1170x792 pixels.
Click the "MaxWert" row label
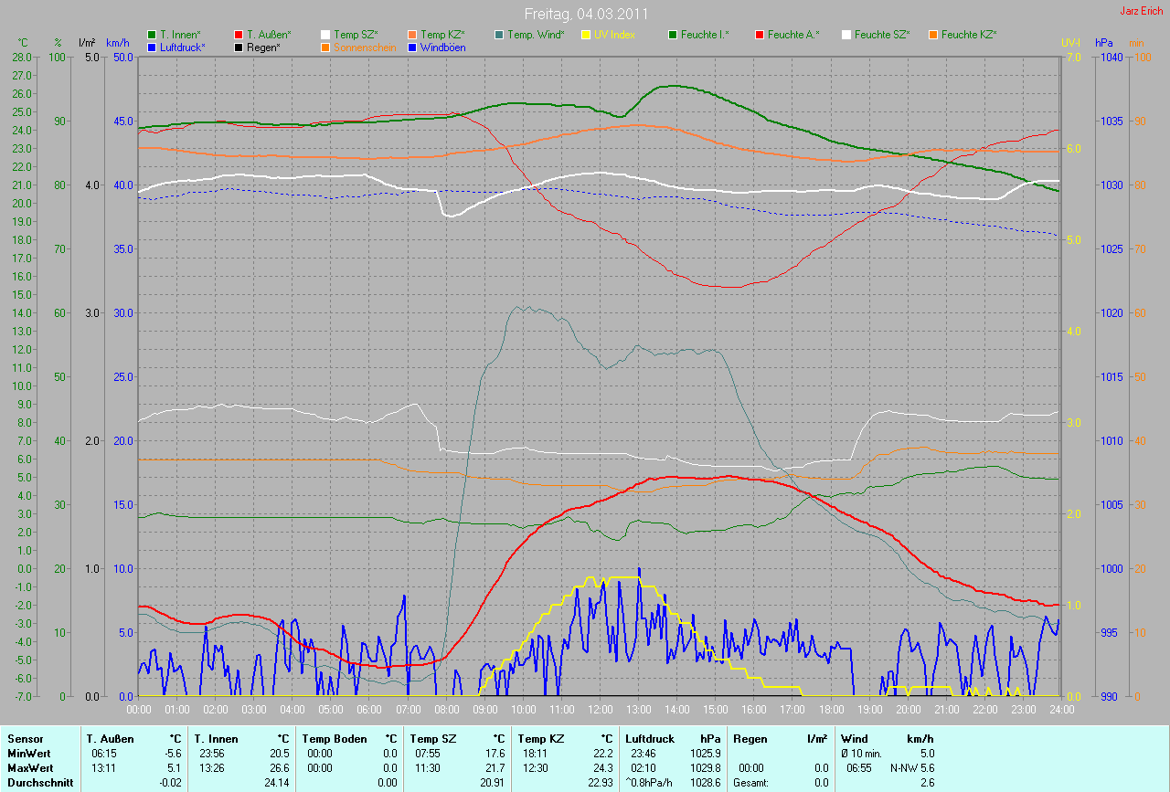[29, 768]
